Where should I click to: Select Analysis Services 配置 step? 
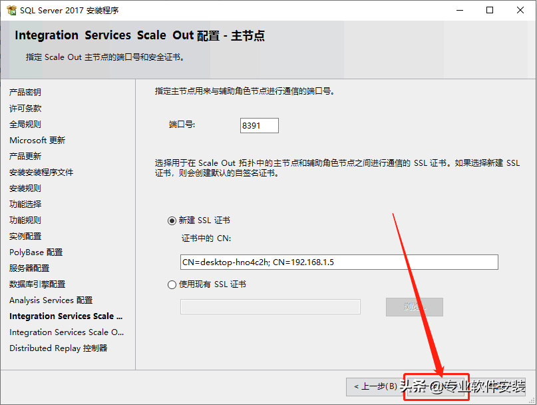coord(51,300)
